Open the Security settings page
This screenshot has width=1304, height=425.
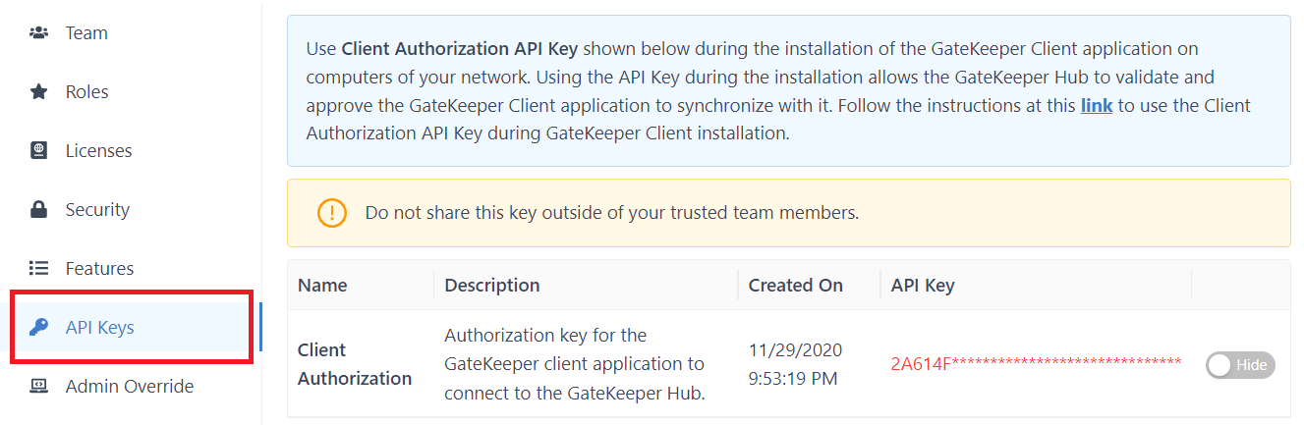[97, 210]
